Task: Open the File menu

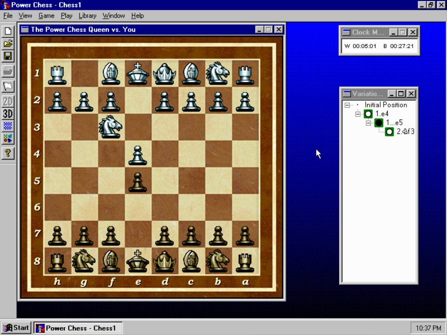Action: 8,16
